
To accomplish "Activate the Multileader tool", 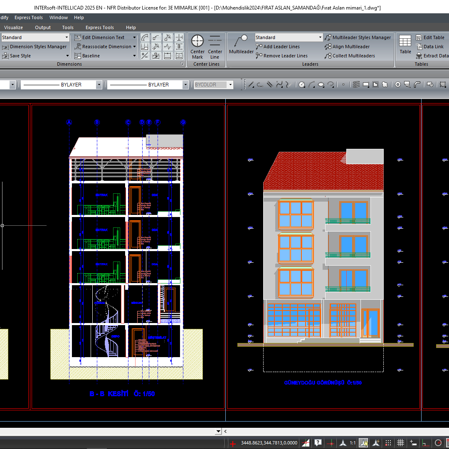I will pyautogui.click(x=241, y=45).
